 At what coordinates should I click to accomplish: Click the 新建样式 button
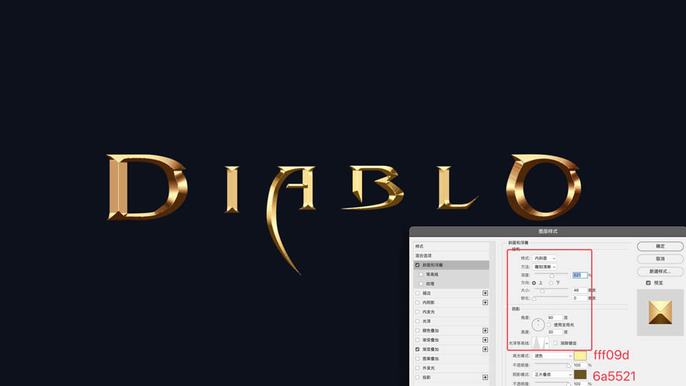point(660,271)
